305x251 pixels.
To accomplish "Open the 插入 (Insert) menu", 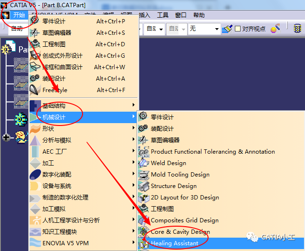I will [x=145, y=15].
